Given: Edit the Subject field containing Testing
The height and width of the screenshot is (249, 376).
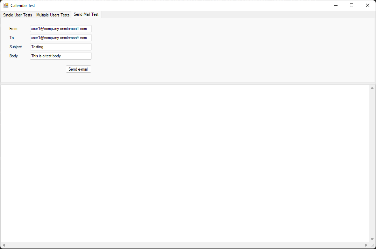Looking at the screenshot, I should [x=61, y=47].
